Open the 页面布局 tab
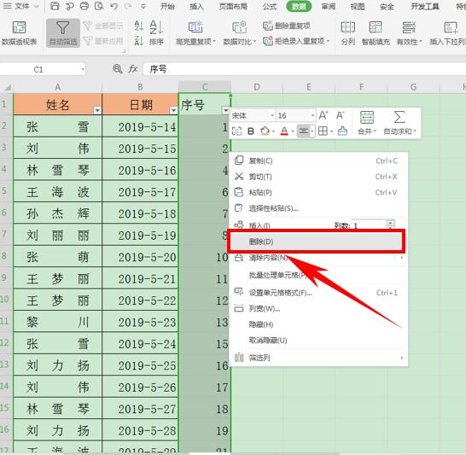 233,7
